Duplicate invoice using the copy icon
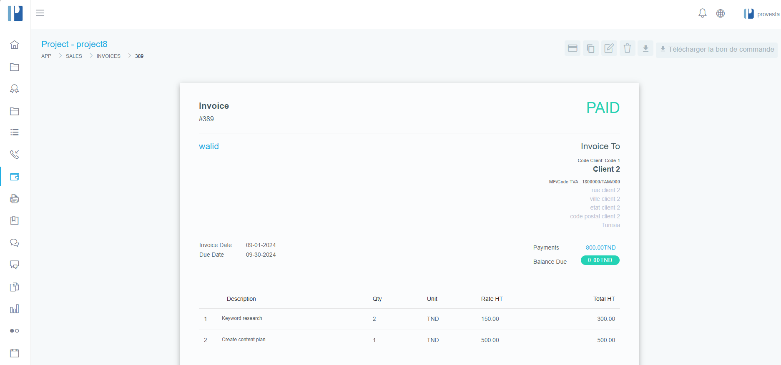Screen dimensions: 781x365 point(590,48)
